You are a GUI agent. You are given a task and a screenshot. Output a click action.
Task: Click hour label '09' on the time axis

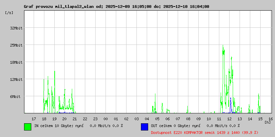pyautogui.click(x=198, y=119)
